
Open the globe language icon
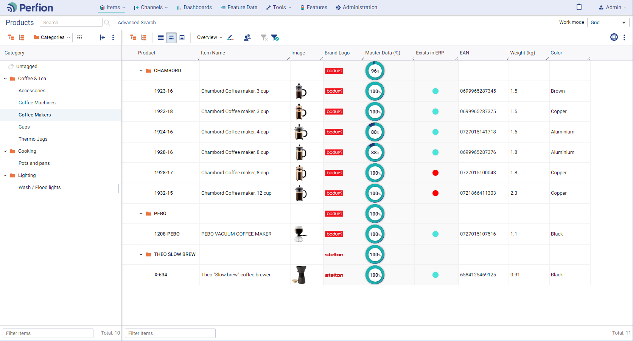614,37
